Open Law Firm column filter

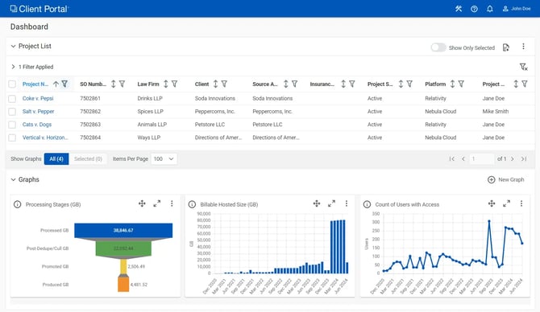point(175,84)
